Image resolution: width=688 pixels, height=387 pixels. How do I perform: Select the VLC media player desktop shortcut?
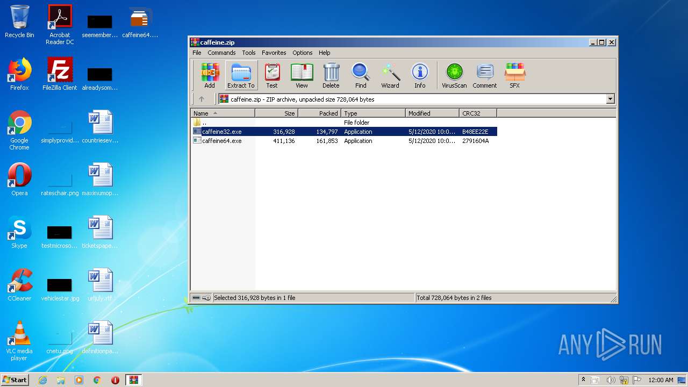[x=19, y=341]
